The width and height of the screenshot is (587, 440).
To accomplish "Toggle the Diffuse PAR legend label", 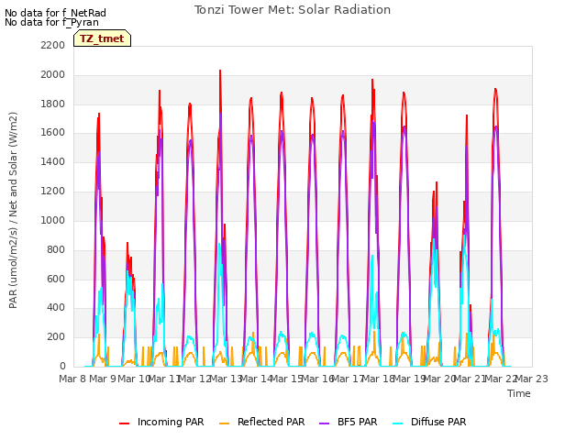I will pos(438,422).
